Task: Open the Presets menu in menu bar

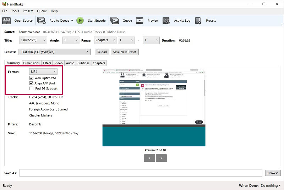Action: tap(28, 11)
